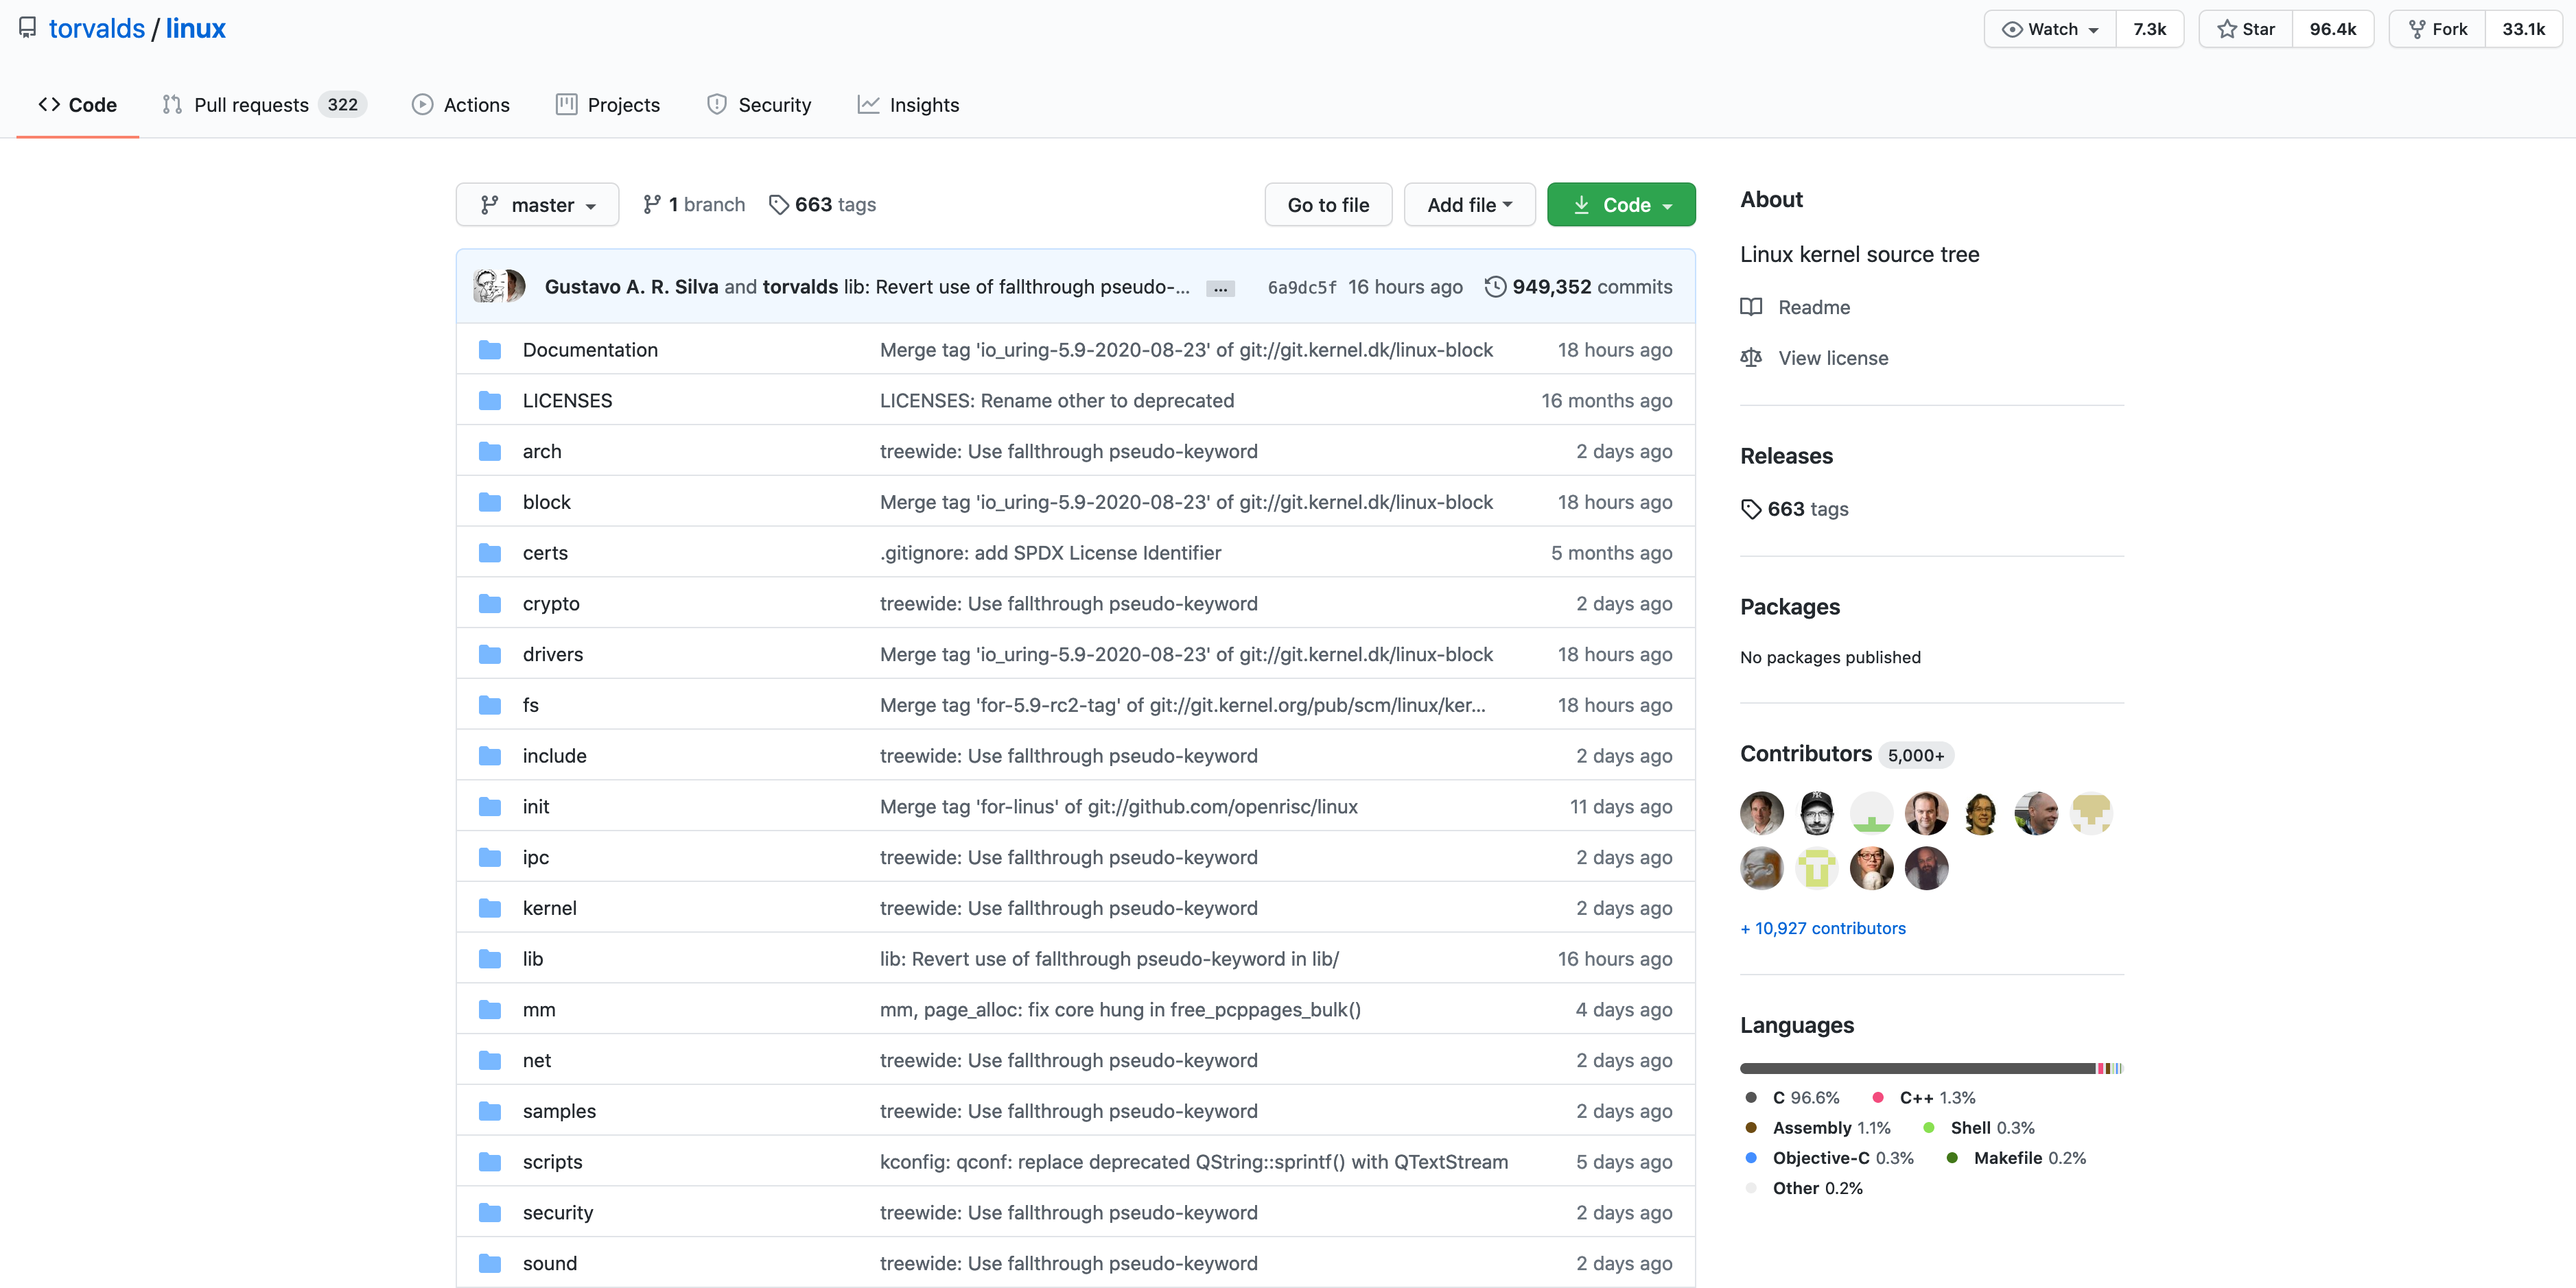Click the View license scale icon

tap(1750, 358)
